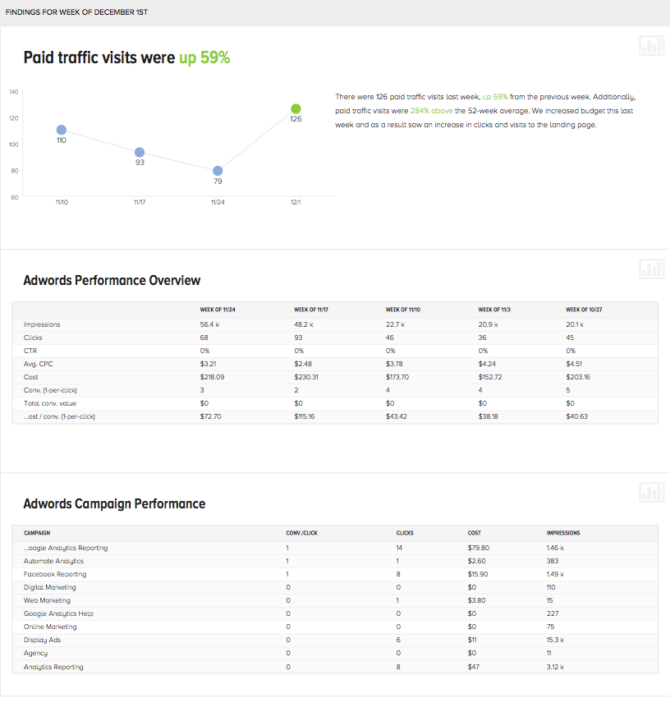The height and width of the screenshot is (712, 670).
Task: Open the Facebook Reporting campaign row
Action: pyautogui.click(x=55, y=574)
